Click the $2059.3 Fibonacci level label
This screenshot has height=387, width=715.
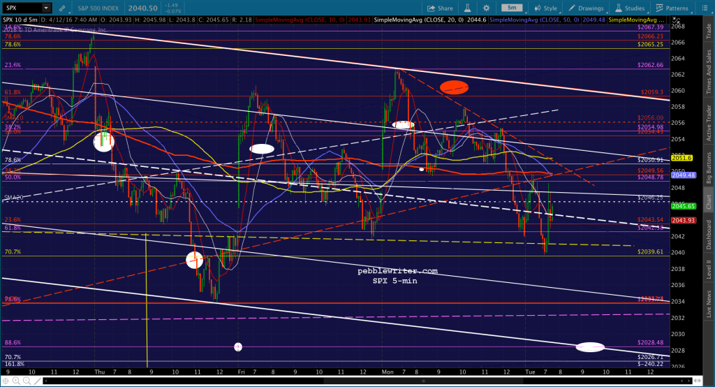coord(652,92)
